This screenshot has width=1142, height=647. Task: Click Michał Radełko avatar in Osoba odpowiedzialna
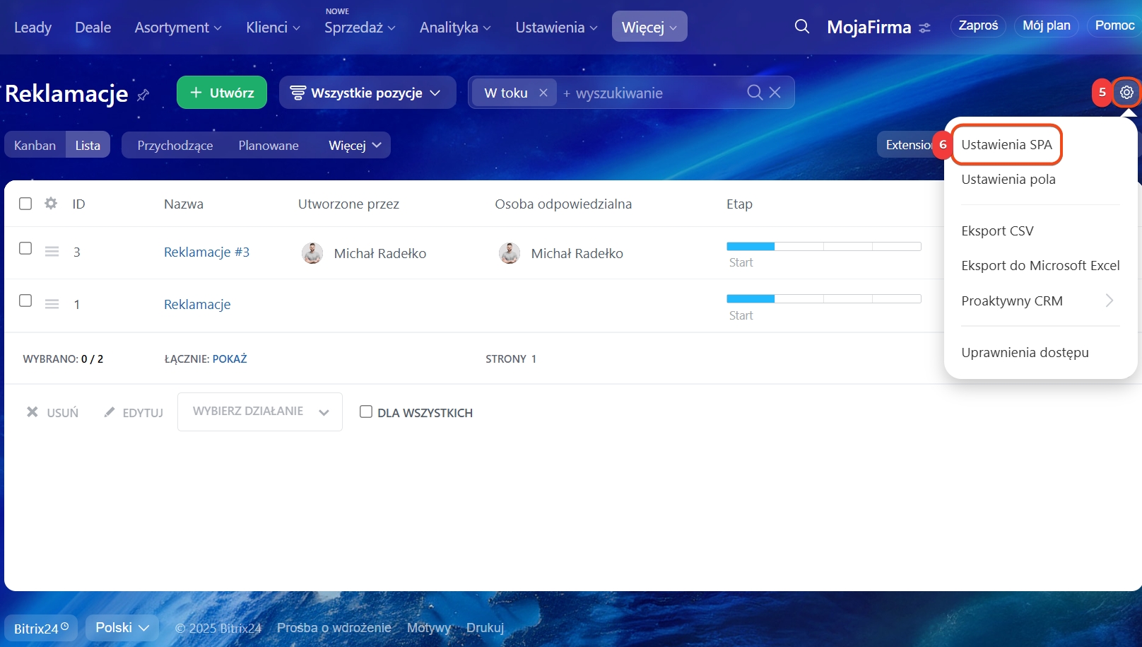tap(510, 253)
